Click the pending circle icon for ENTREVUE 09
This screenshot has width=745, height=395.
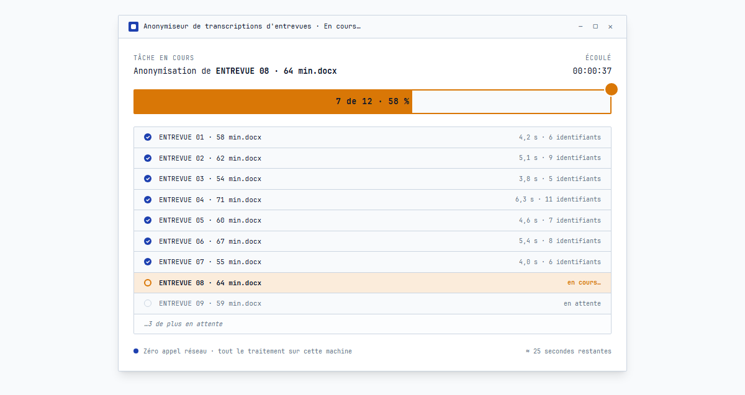(148, 303)
